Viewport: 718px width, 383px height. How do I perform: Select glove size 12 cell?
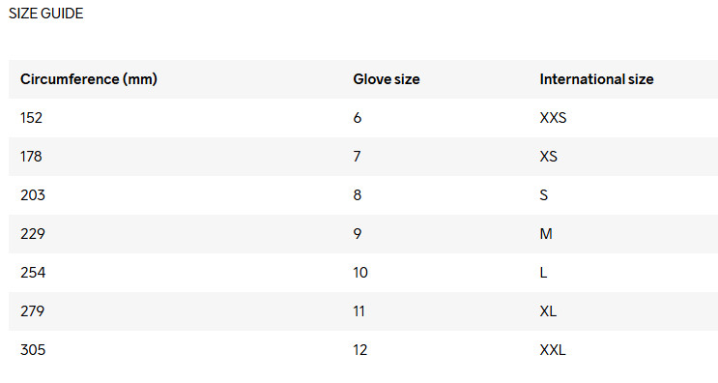(359, 350)
